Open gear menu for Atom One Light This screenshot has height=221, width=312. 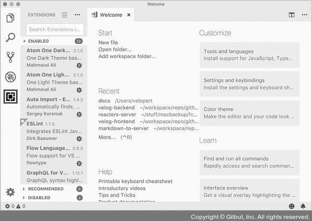(x=79, y=90)
